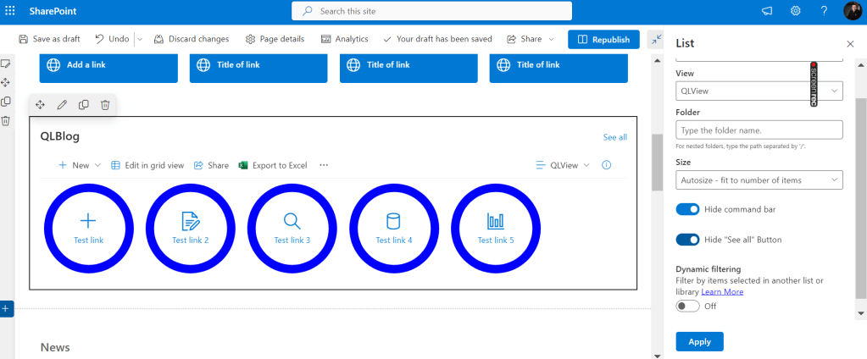
Task: Click the Test link 3 search circle
Action: click(292, 226)
